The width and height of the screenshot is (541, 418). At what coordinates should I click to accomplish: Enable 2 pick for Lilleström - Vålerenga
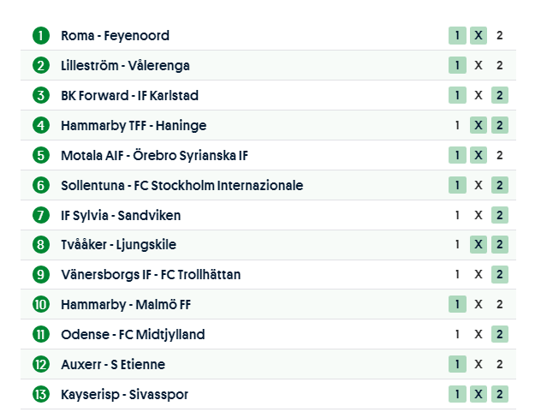(x=500, y=66)
